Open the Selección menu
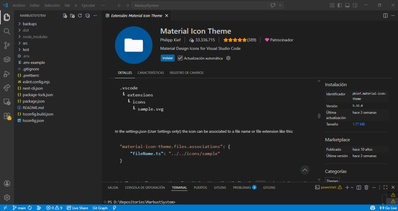The height and width of the screenshot is (211, 398). pyautogui.click(x=52, y=5)
